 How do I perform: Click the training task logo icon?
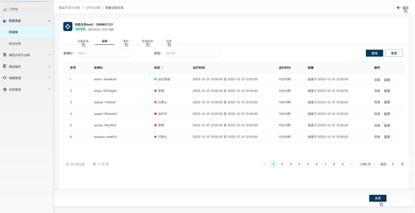[x=68, y=27]
